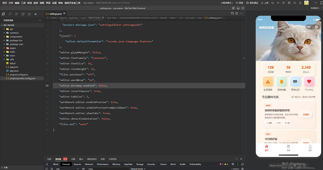Tap the profile tab in simulator bottom bar

(x=310, y=148)
